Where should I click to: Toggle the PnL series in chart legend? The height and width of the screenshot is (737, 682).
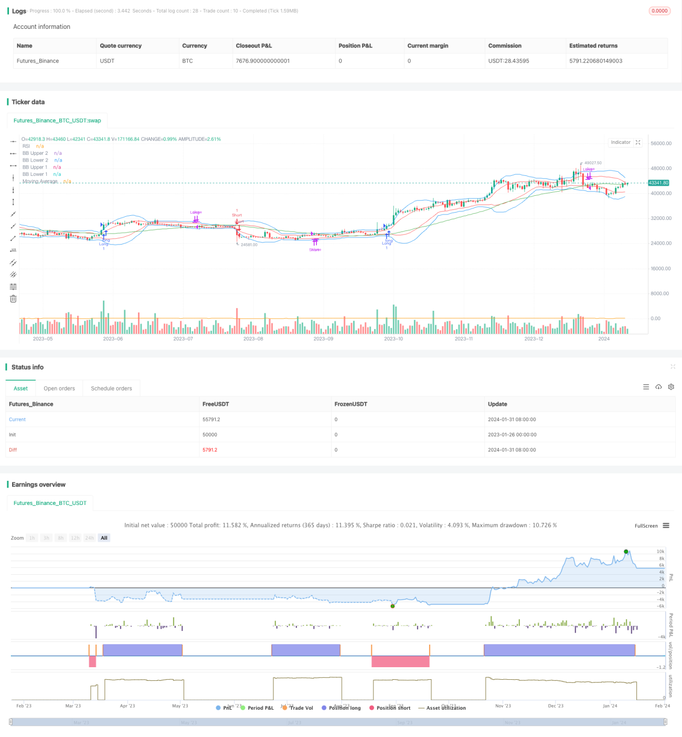(x=224, y=708)
